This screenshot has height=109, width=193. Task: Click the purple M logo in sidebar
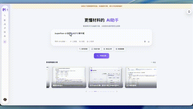coord(4,10)
